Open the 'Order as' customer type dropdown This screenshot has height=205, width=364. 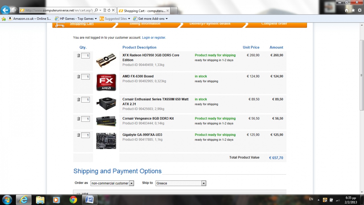click(x=112, y=183)
